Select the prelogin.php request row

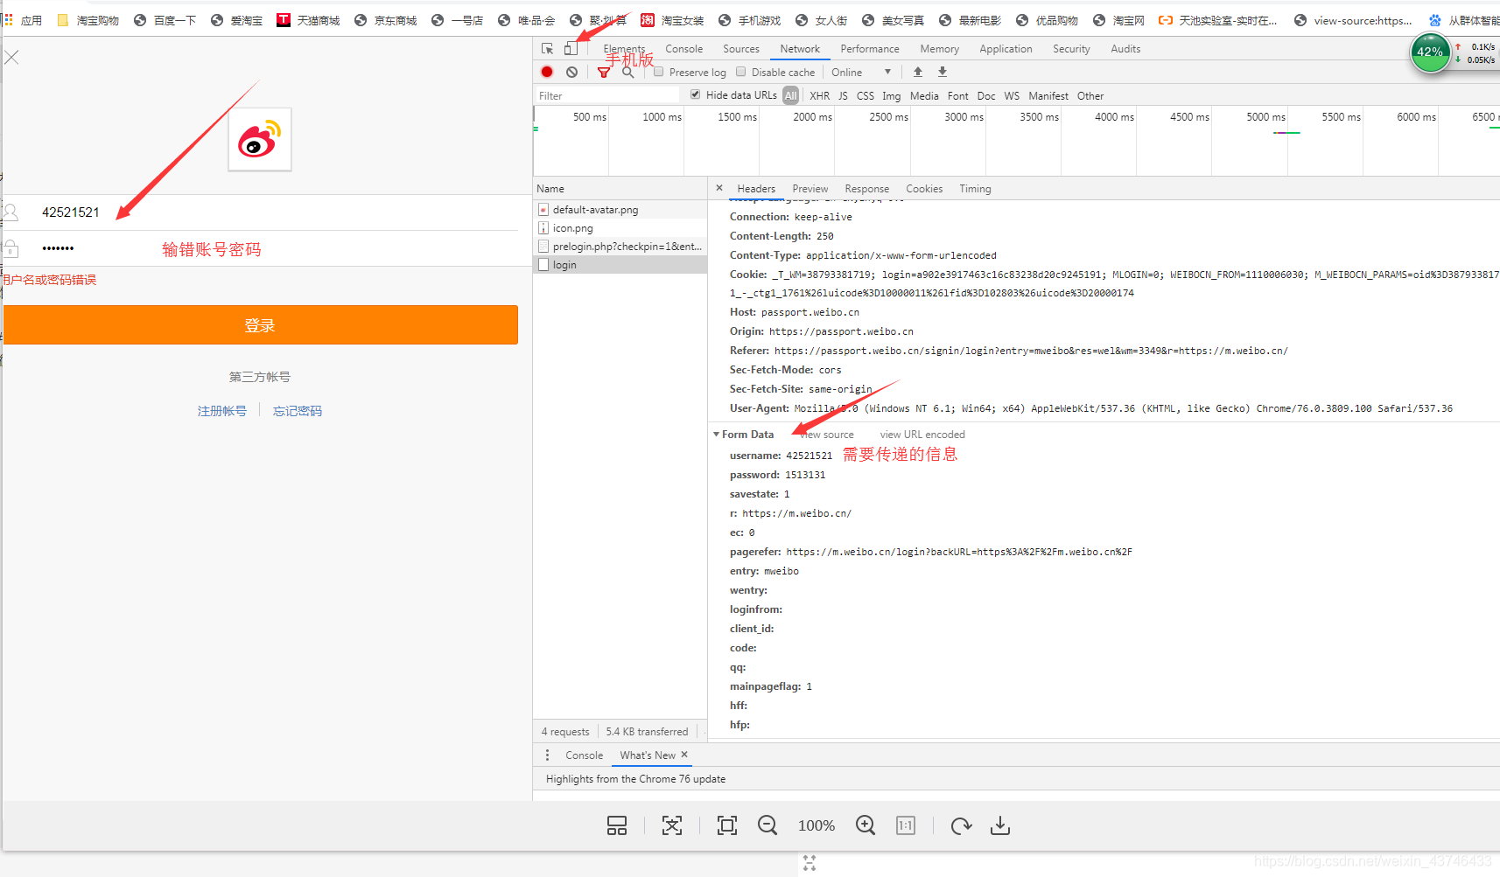[x=620, y=247]
